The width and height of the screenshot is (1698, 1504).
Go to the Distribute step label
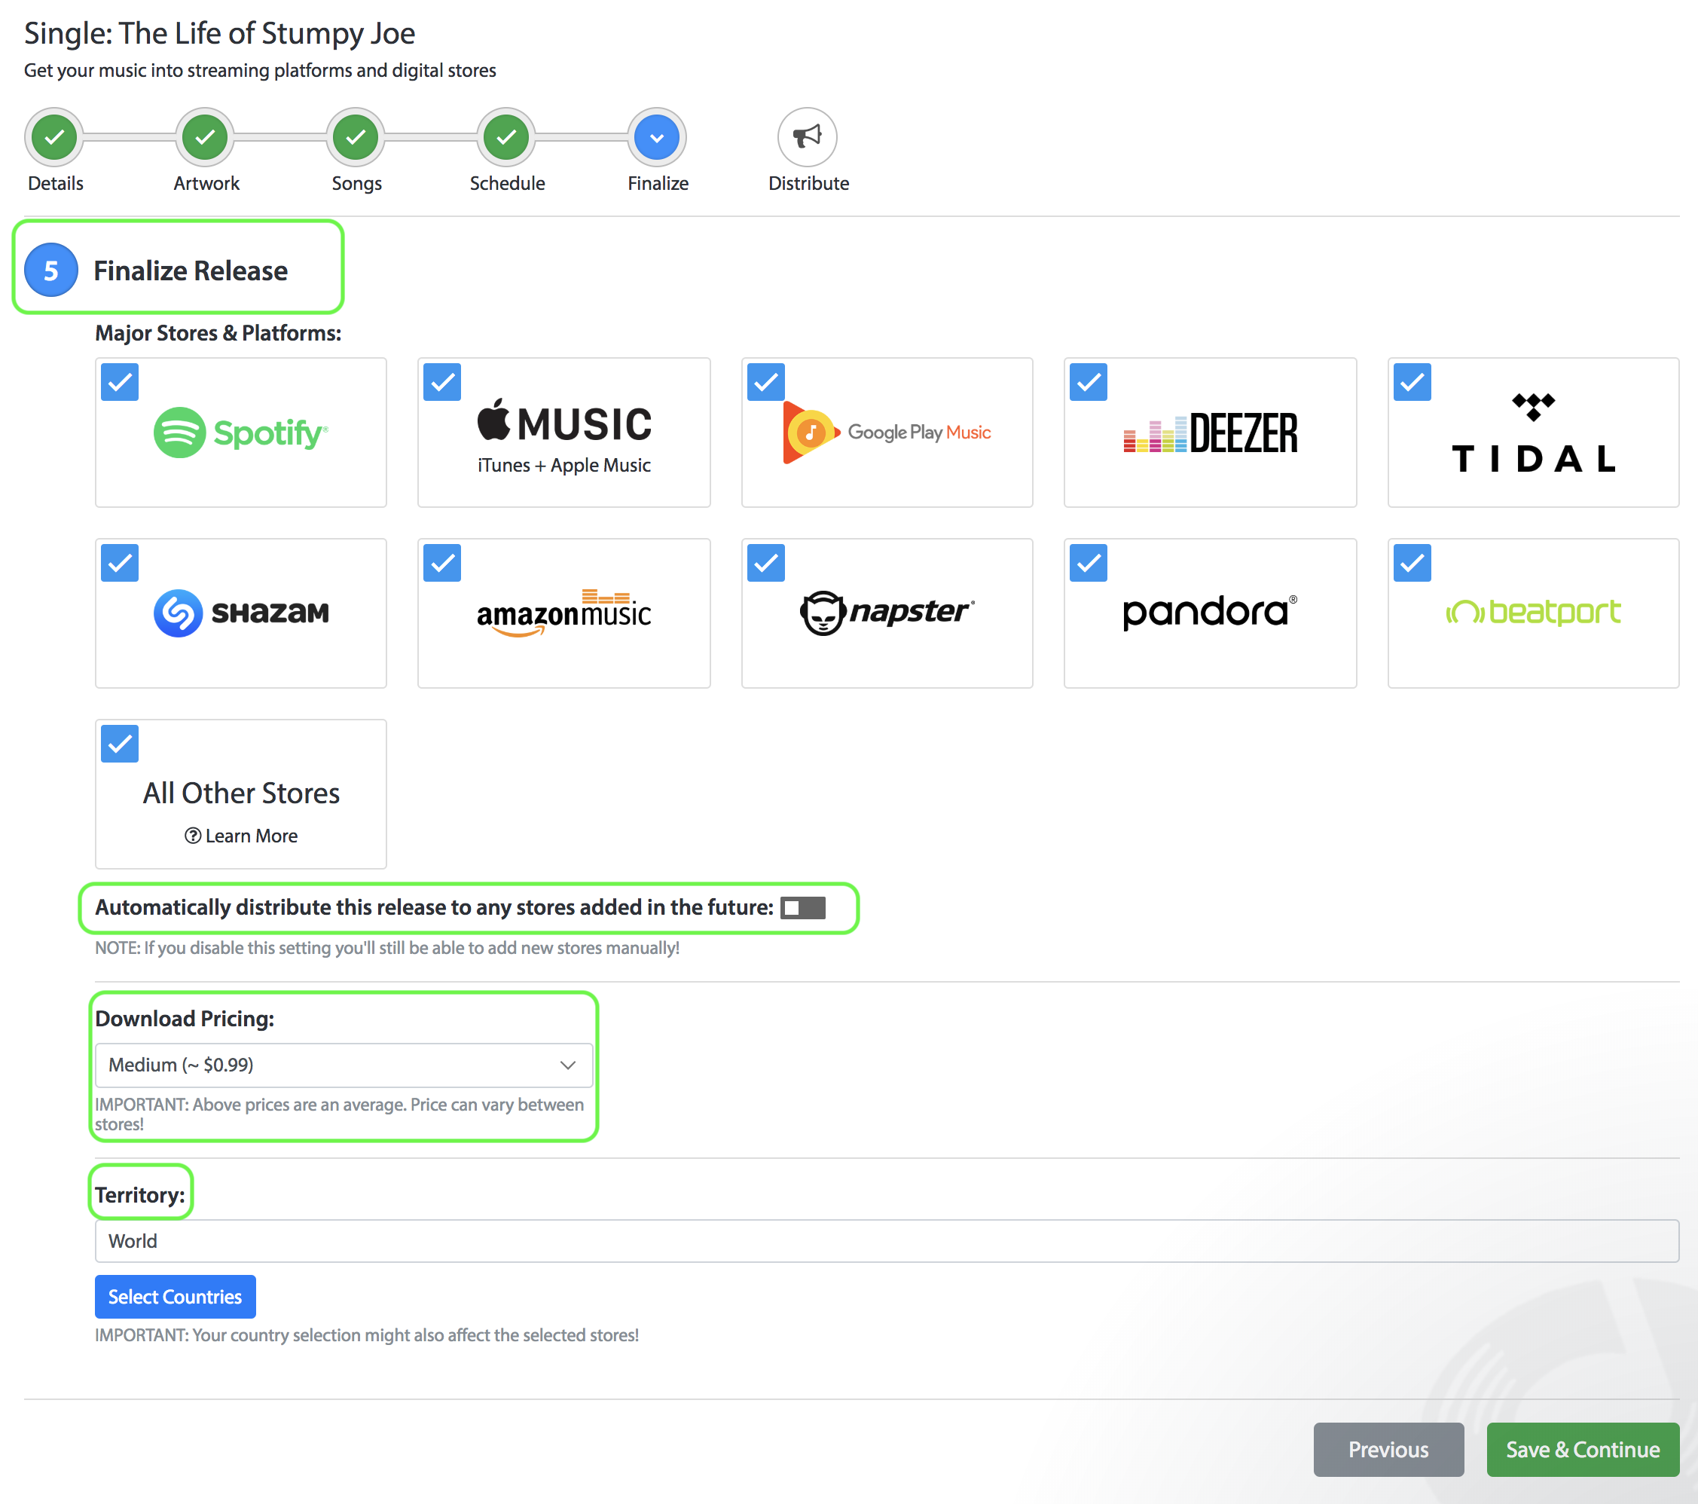(x=808, y=184)
